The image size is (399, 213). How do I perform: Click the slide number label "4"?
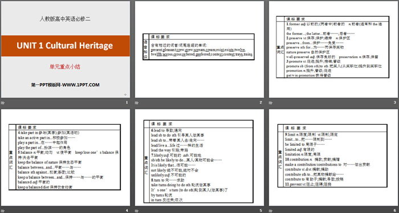pos(127,211)
